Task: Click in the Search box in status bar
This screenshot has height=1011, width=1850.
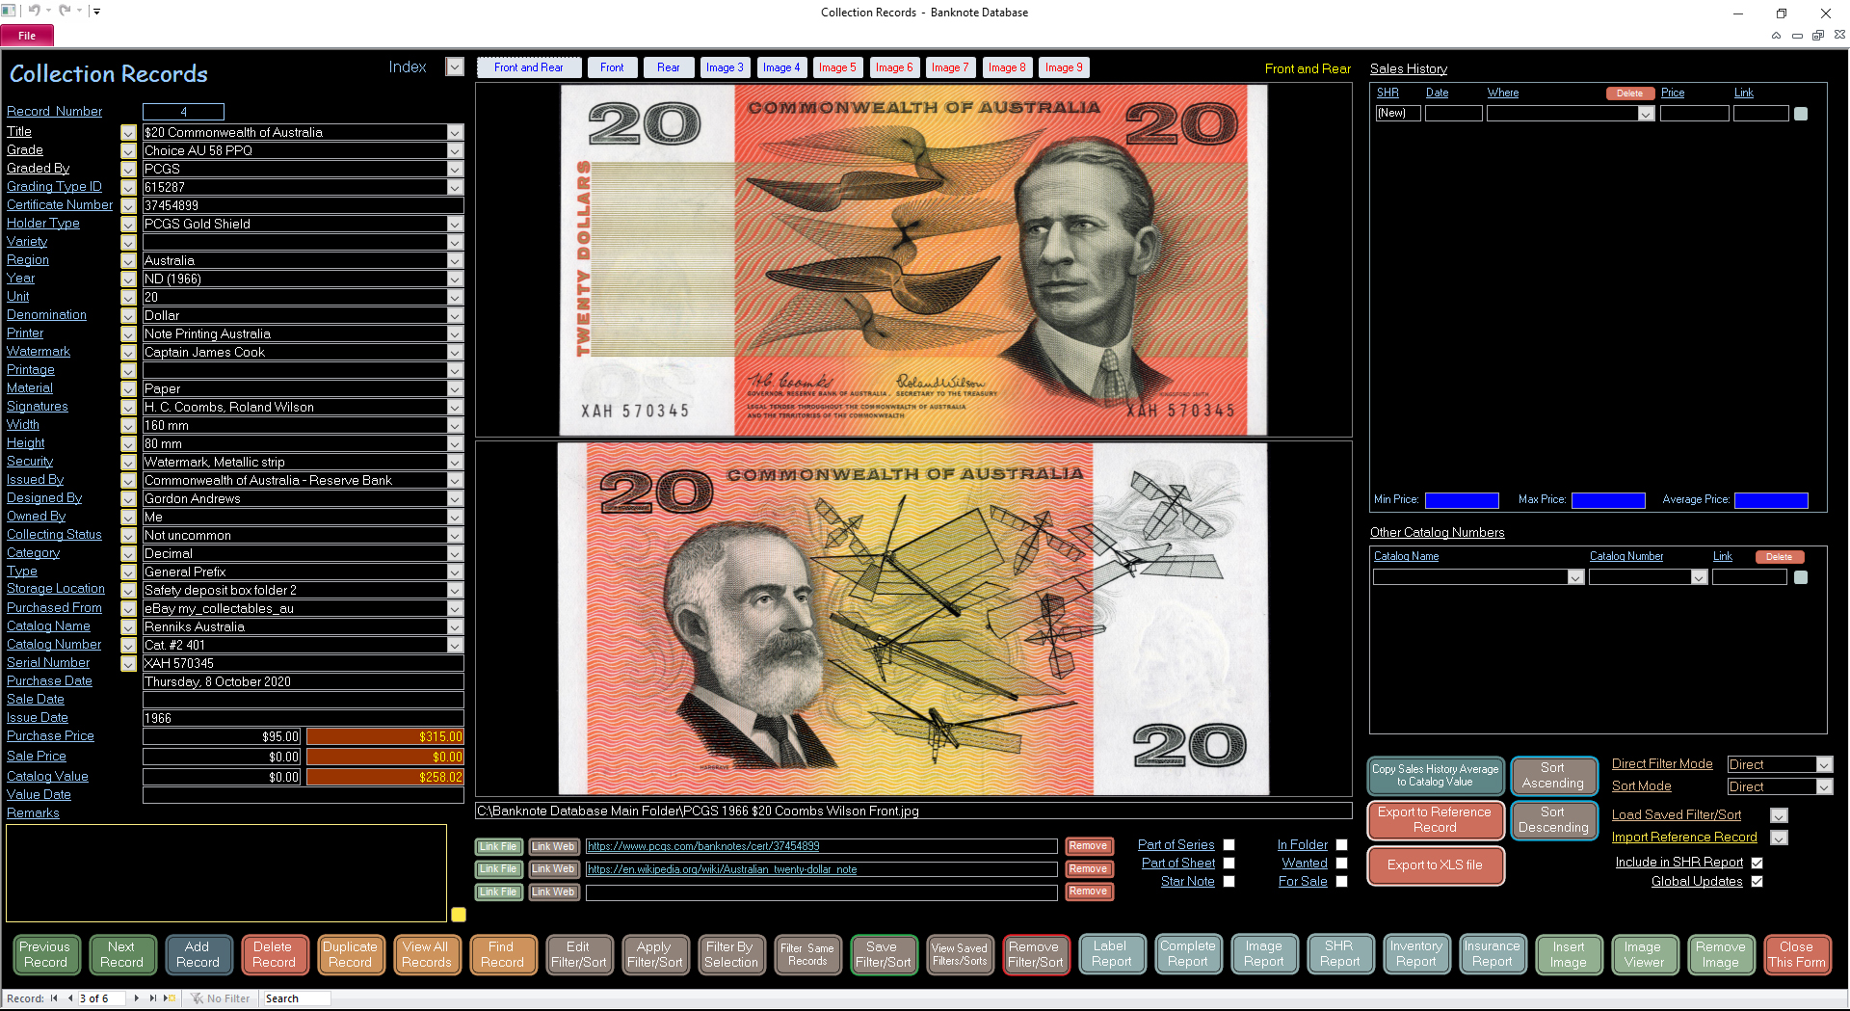Action: pos(296,998)
